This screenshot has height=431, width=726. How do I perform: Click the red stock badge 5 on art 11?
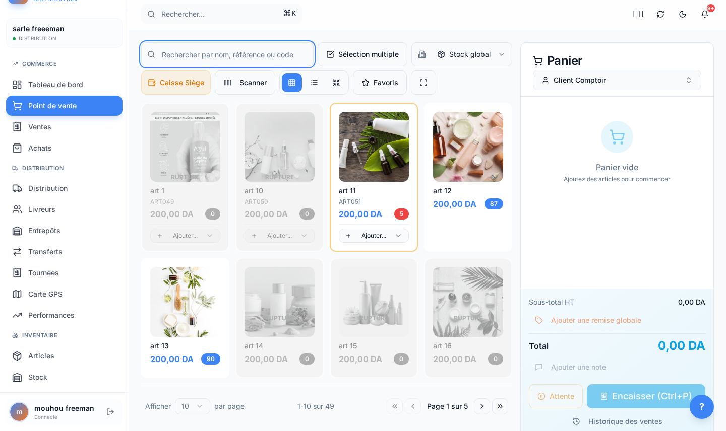pos(401,214)
